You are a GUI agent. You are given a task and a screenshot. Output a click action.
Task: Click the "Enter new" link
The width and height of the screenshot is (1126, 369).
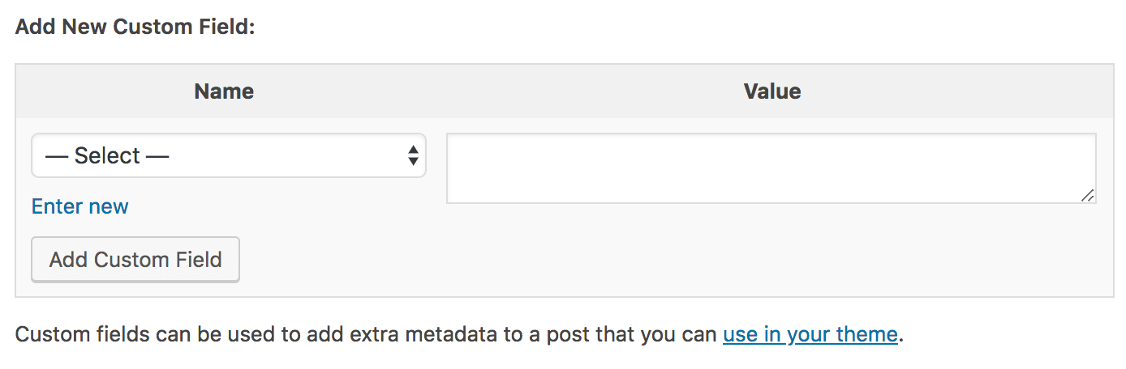[80, 206]
